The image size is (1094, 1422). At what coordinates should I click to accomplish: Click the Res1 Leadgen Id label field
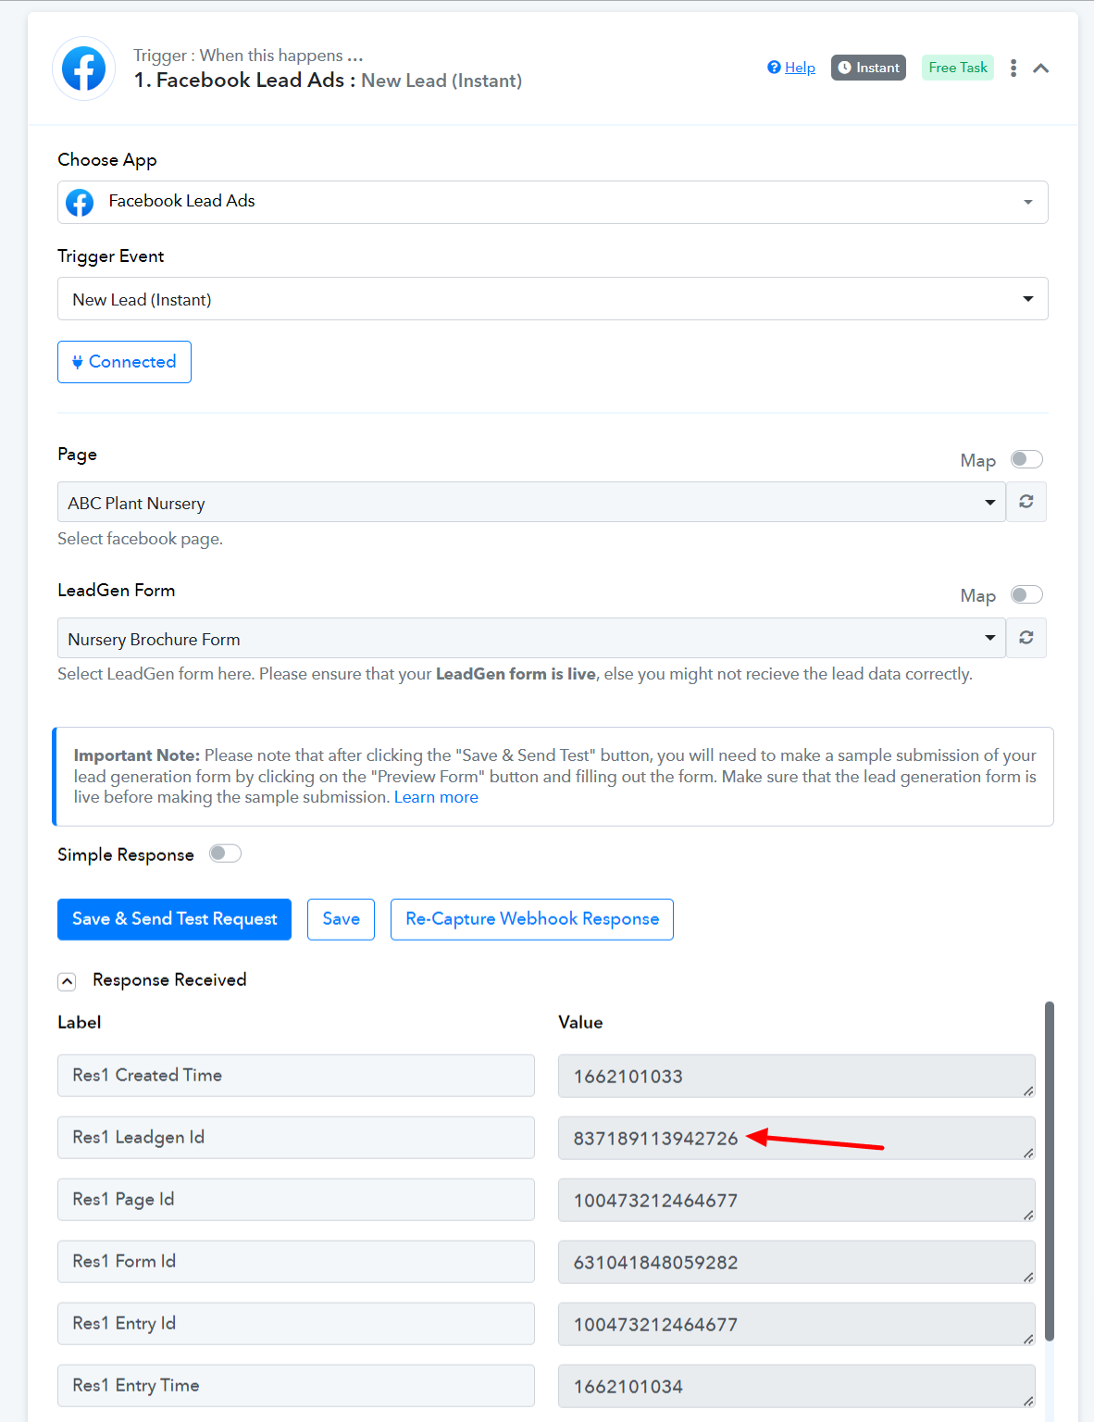[296, 1138]
